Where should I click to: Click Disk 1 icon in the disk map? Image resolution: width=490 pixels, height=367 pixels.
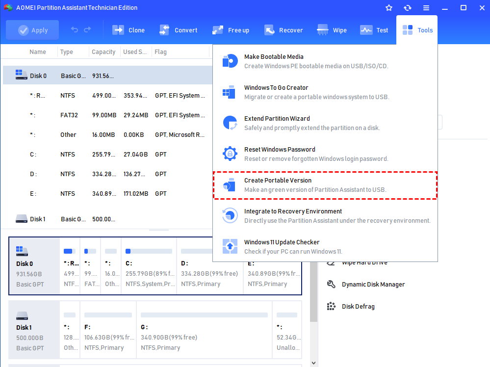pyautogui.click(x=22, y=316)
